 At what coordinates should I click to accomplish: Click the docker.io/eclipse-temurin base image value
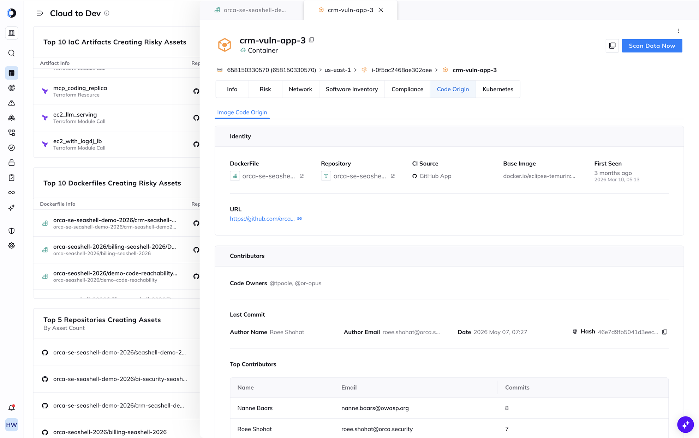[539, 176]
